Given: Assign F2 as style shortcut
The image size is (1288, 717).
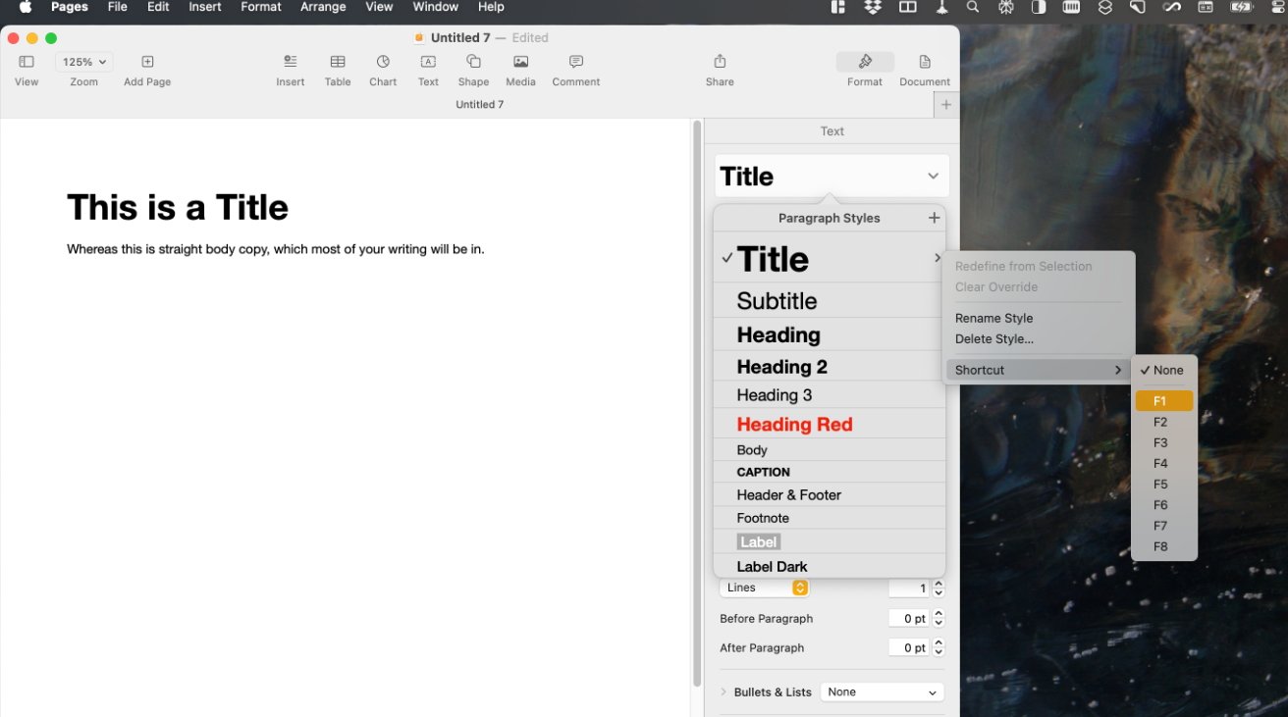Looking at the screenshot, I should coord(1164,422).
